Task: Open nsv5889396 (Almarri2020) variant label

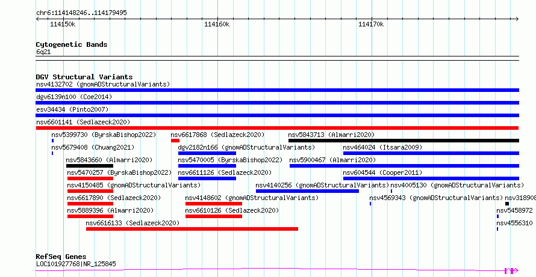Action: coord(110,210)
